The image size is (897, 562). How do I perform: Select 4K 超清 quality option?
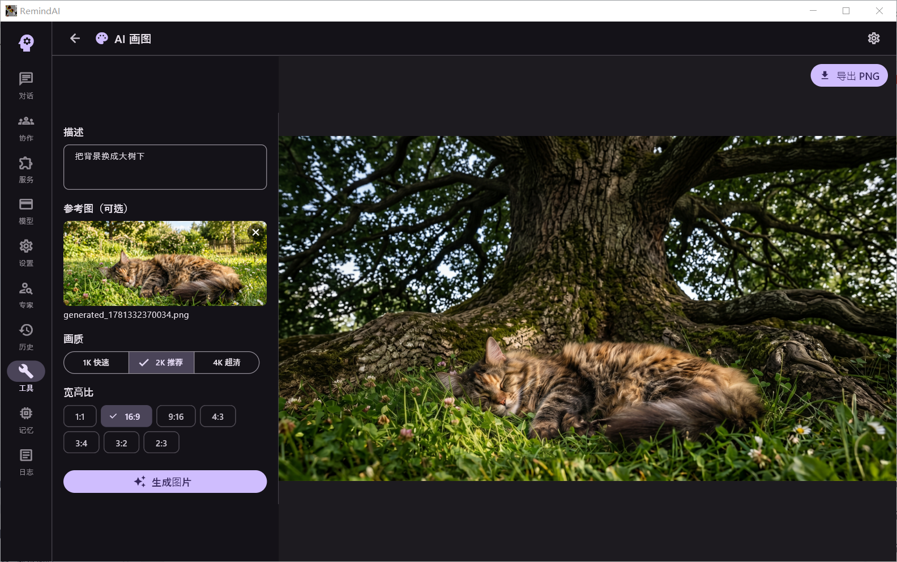[x=227, y=363]
